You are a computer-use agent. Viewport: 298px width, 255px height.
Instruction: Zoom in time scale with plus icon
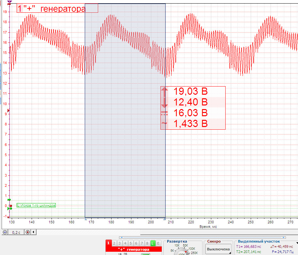[28, 232]
